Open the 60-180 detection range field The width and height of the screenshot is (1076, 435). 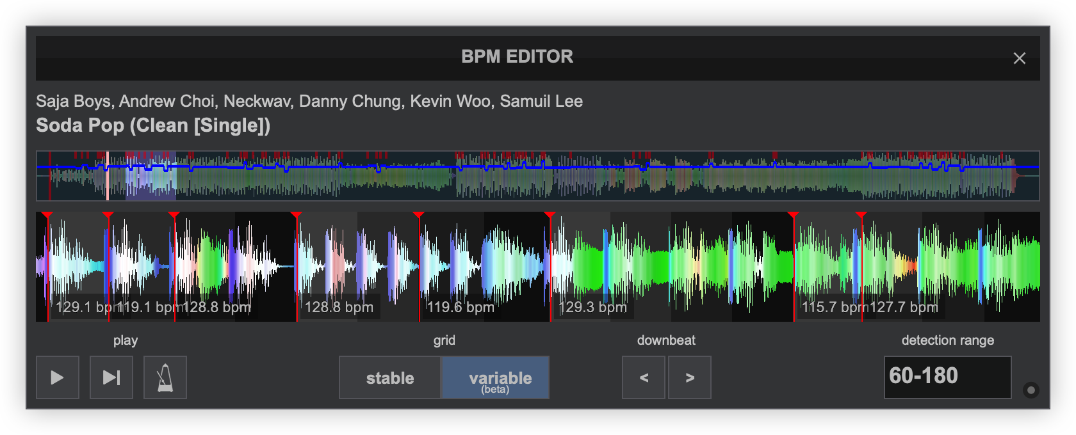pos(947,377)
